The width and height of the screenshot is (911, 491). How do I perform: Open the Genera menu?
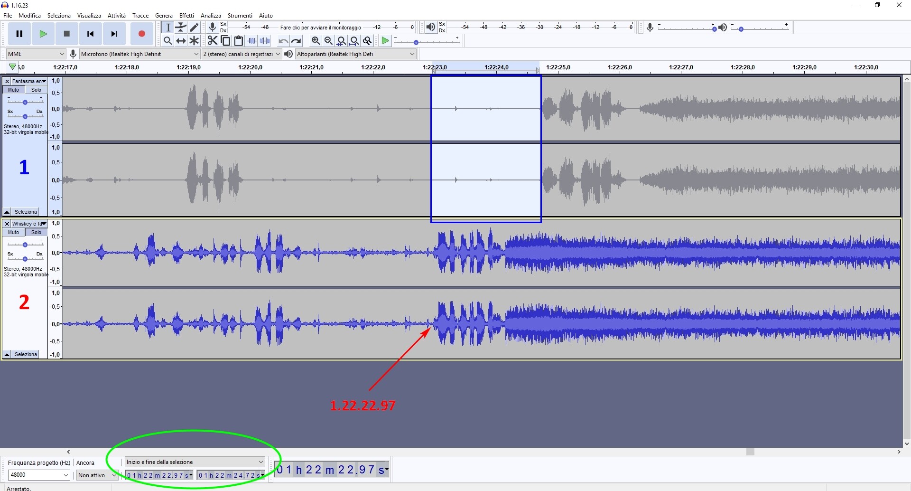click(164, 16)
